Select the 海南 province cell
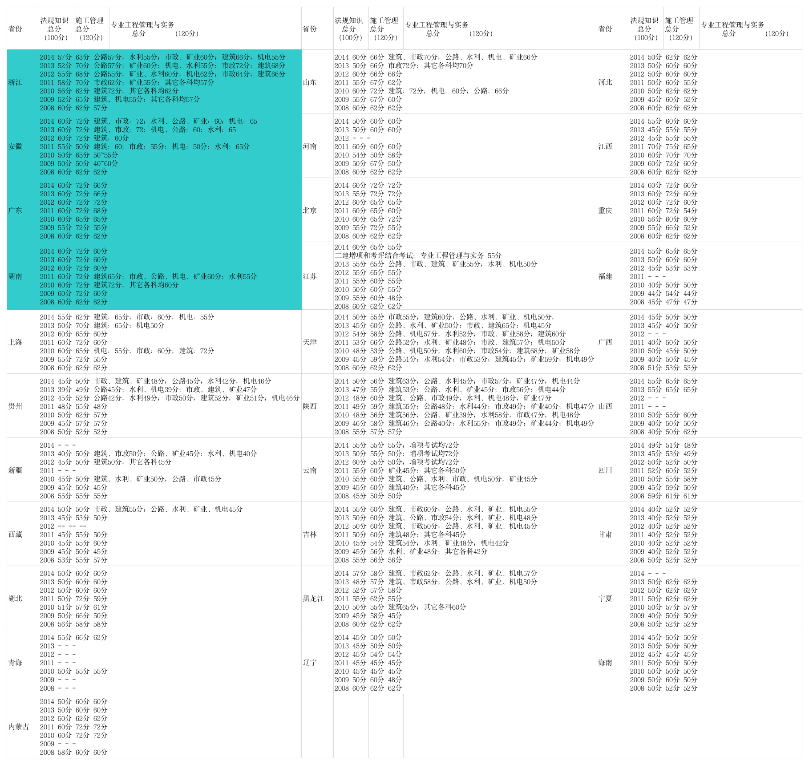 [613, 663]
